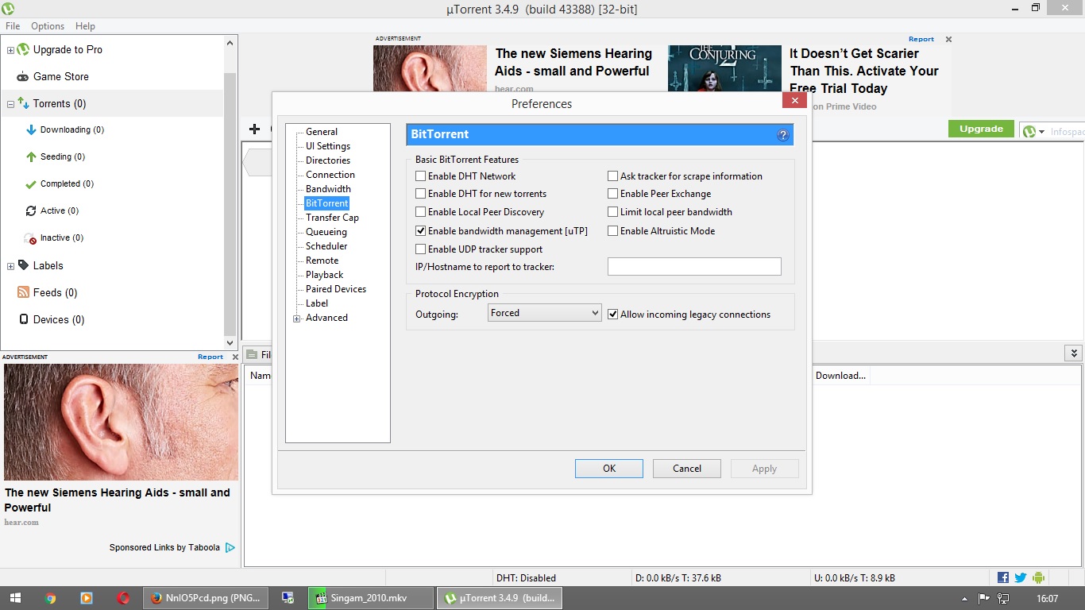The image size is (1085, 610).
Task: Toggle Enable Peer Exchange checkbox
Action: [x=613, y=194]
